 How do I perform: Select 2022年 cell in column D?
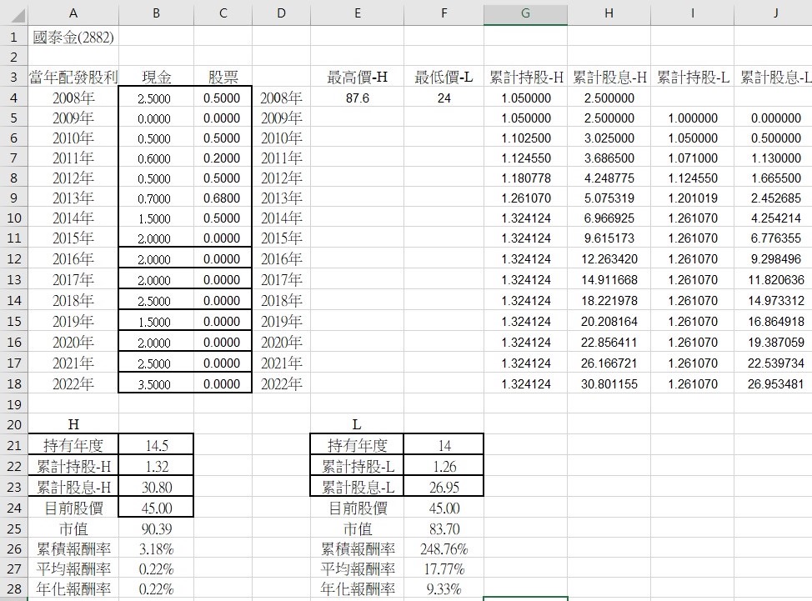coord(281,384)
